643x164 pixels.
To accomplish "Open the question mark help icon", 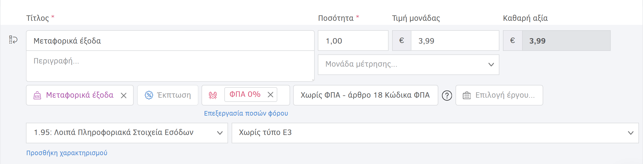I will 447,95.
